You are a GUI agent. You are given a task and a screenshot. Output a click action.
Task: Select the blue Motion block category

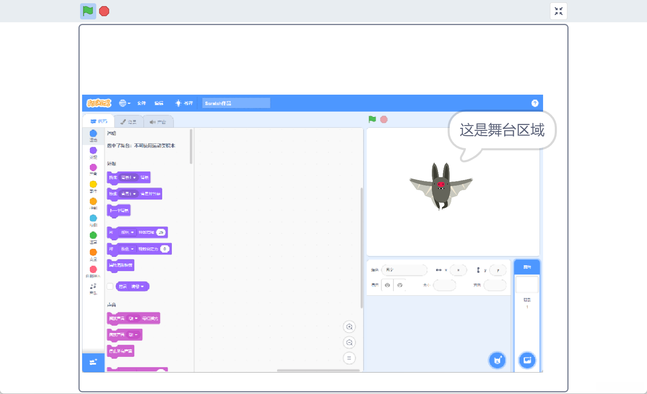(x=93, y=136)
